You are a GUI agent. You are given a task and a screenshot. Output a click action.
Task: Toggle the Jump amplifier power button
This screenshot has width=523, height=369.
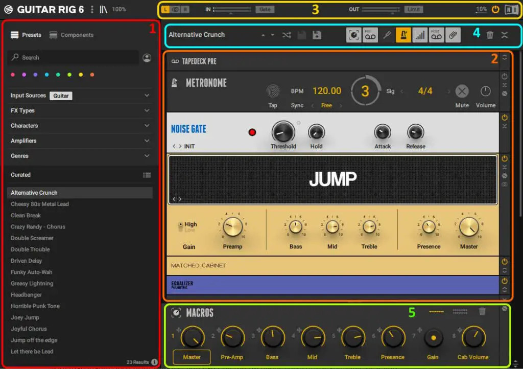click(x=505, y=158)
